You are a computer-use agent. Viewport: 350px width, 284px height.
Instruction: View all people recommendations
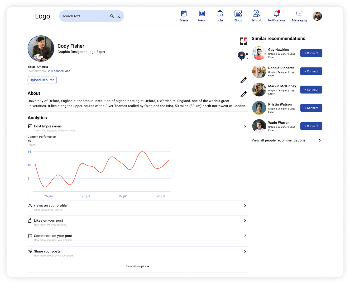click(x=278, y=140)
